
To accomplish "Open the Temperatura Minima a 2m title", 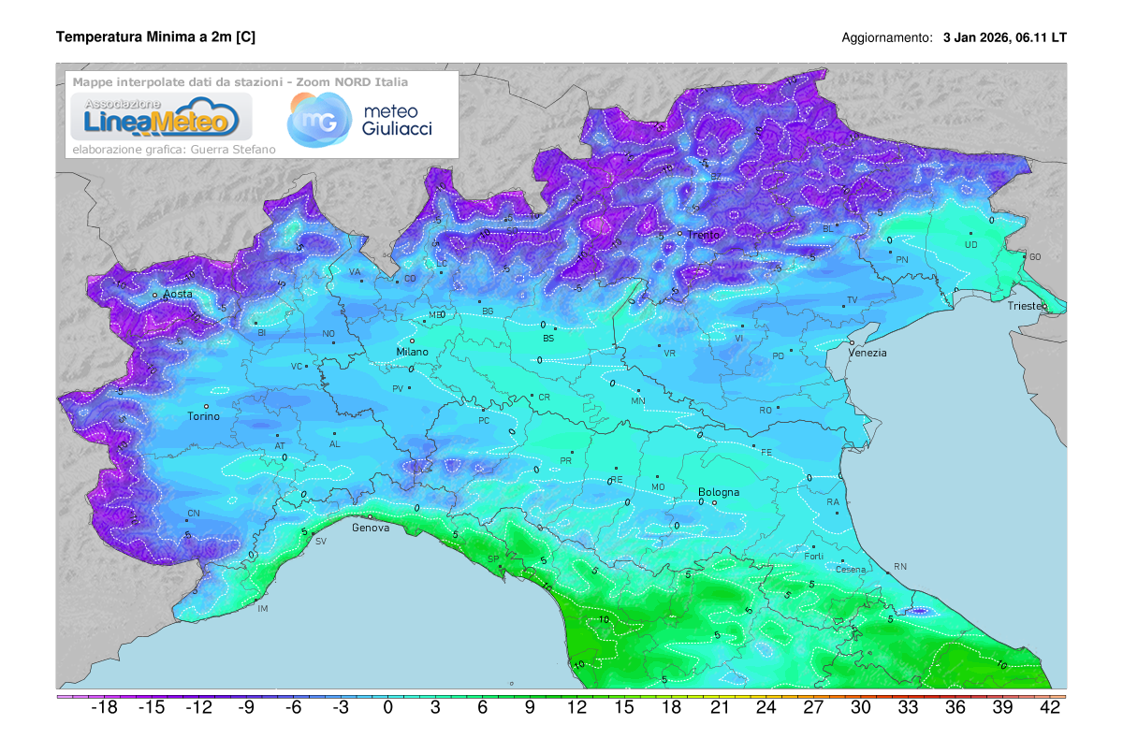I will [x=156, y=37].
